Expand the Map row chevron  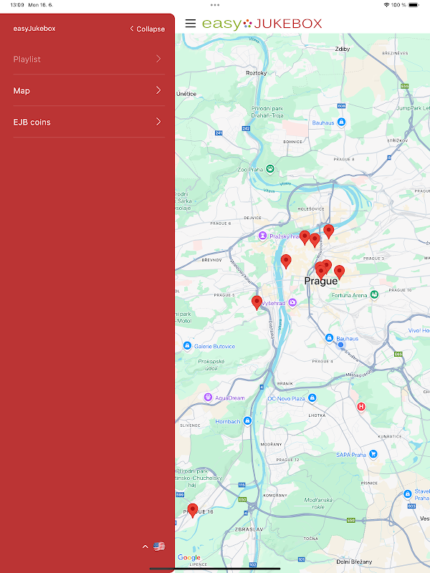pyautogui.click(x=158, y=90)
